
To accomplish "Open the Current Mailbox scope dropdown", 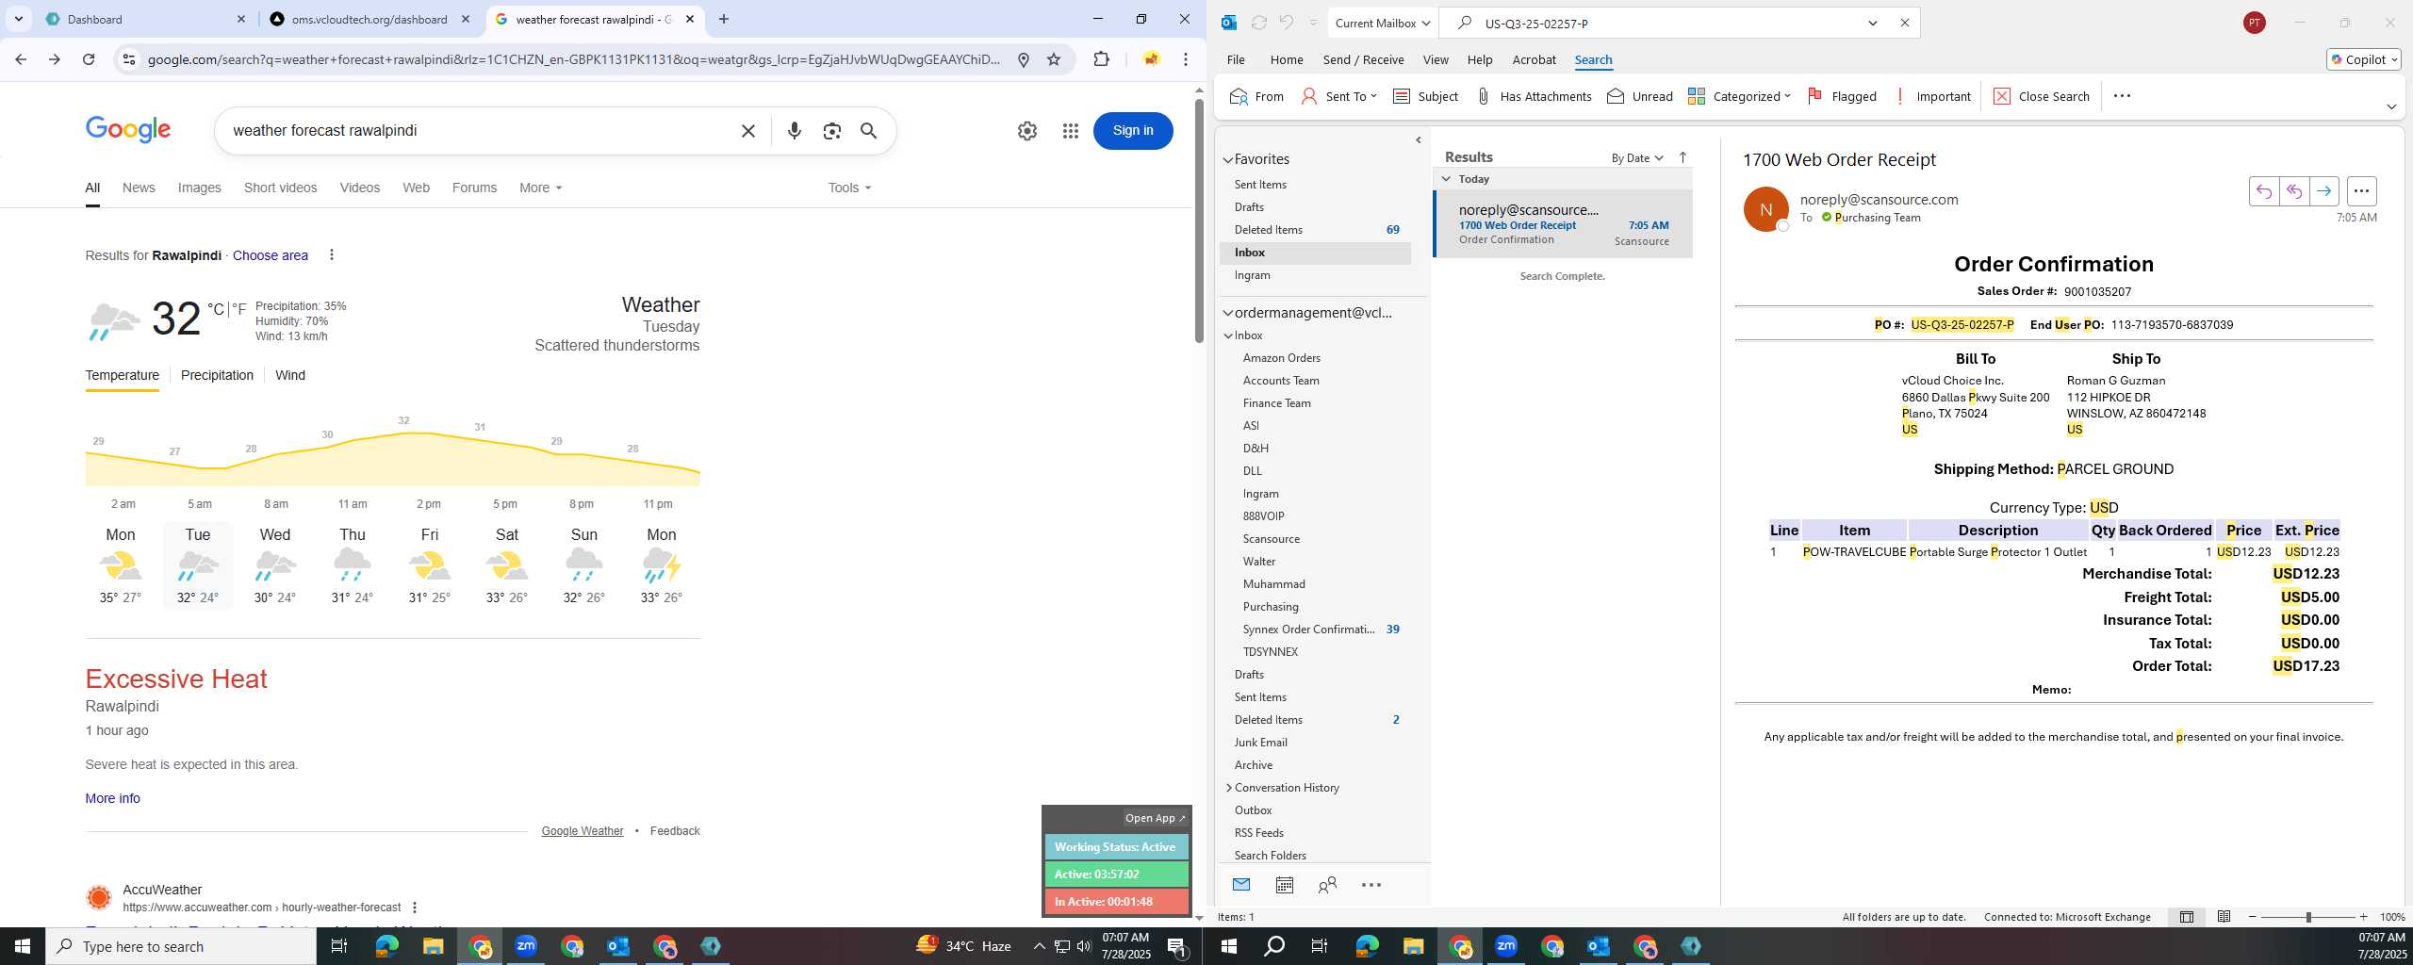I will pos(1383,23).
